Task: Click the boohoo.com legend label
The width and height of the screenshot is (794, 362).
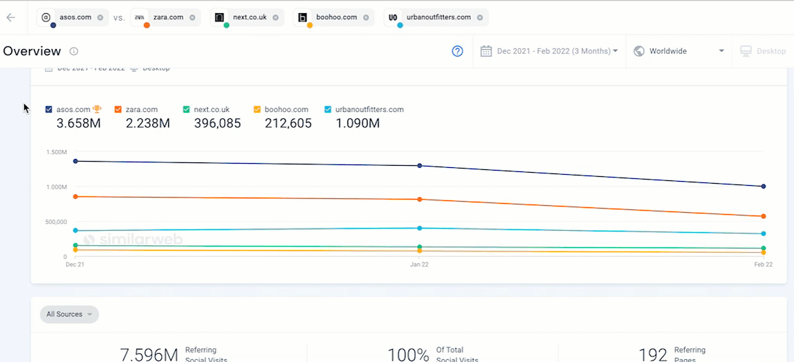Action: [286, 109]
